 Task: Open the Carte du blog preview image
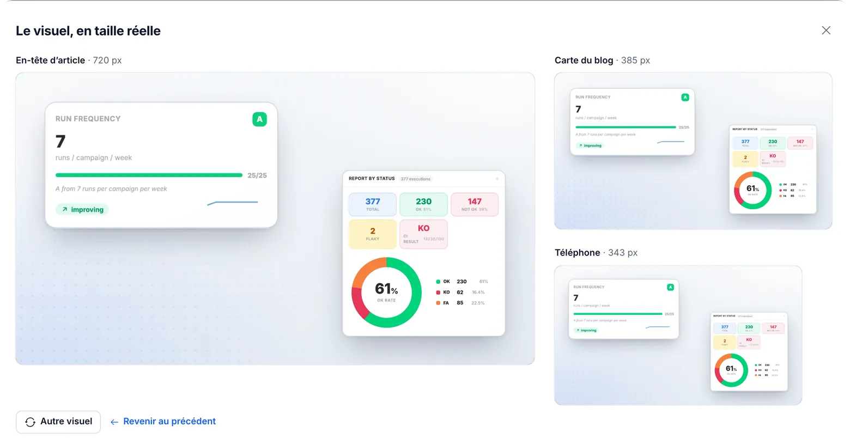(693, 151)
